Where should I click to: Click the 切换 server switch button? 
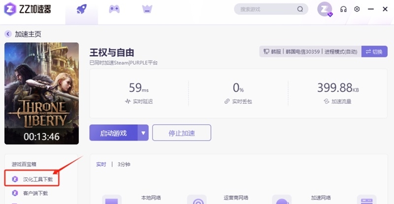[374, 52]
